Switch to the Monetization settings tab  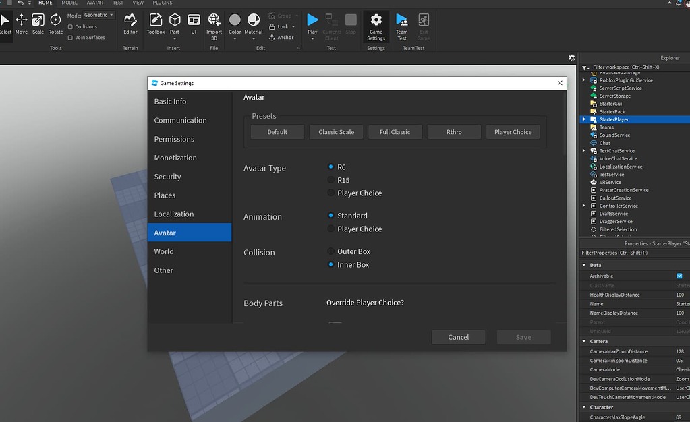point(175,158)
